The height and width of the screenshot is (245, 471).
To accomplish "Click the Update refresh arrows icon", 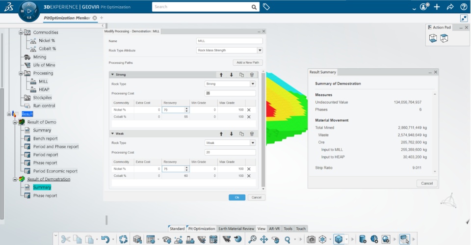I will [123, 239].
